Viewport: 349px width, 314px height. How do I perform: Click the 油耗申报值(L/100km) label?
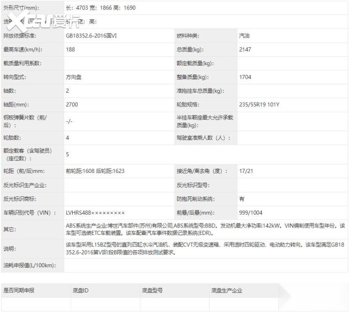point(30,266)
